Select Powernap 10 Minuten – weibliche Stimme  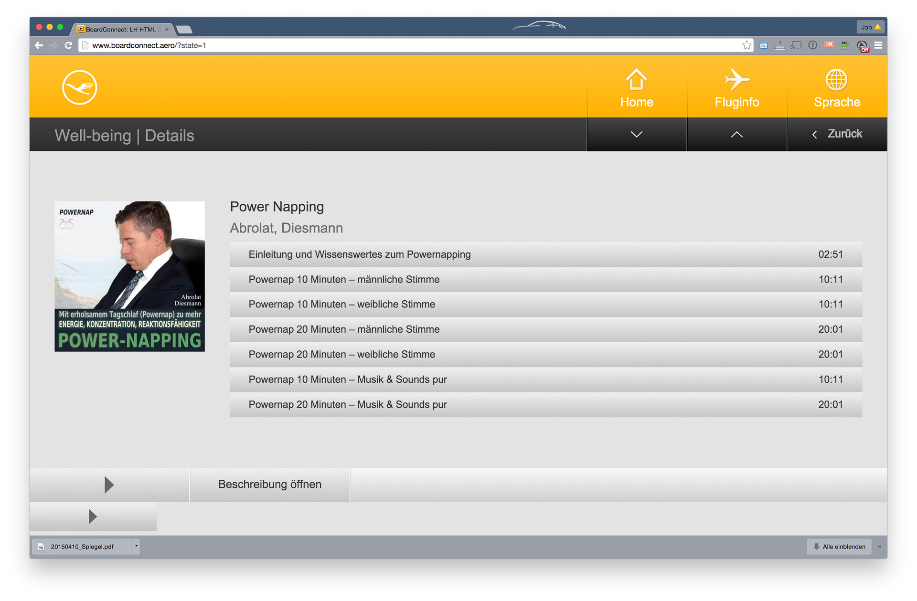click(x=546, y=305)
